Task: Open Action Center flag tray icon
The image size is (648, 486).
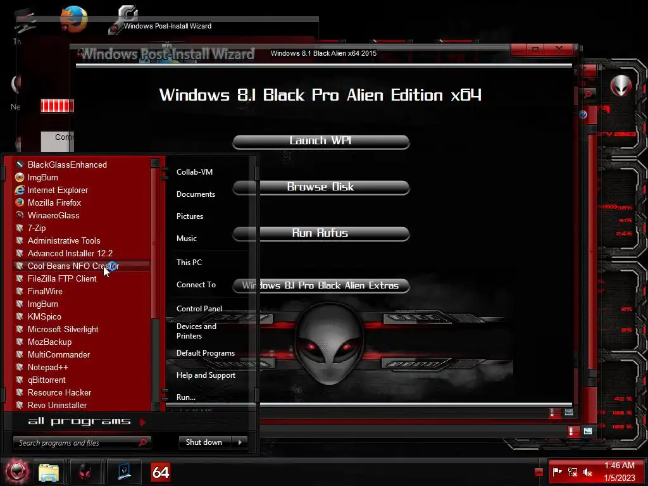Action: click(557, 471)
